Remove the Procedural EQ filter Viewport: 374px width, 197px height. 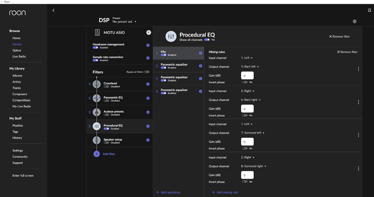coord(339,36)
